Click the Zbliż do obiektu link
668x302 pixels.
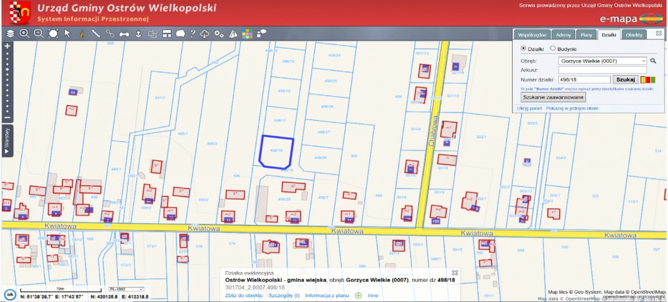click(x=244, y=295)
